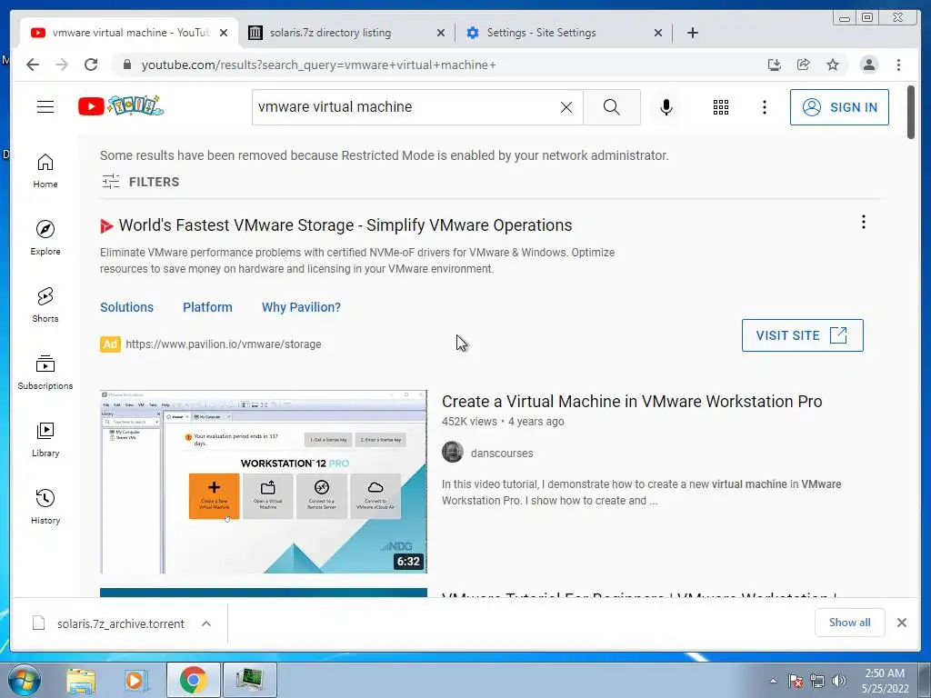Click the magnifier search button
This screenshot has height=698, width=931.
click(612, 107)
